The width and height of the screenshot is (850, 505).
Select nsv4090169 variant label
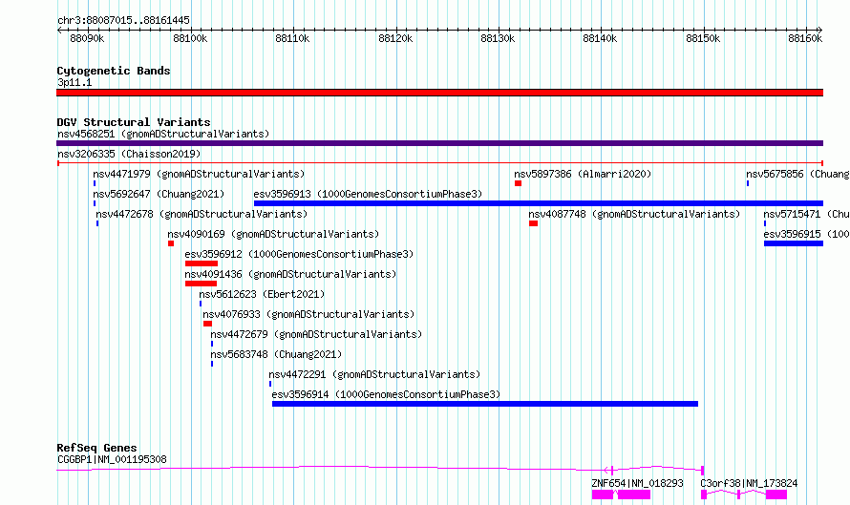pos(273,234)
